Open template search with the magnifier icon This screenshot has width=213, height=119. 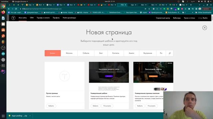pos(170,53)
